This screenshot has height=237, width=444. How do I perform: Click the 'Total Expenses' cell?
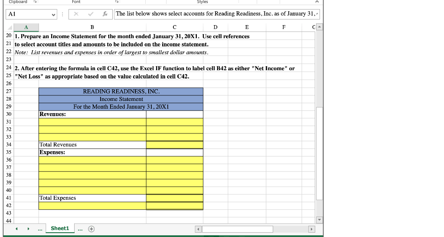click(x=92, y=198)
